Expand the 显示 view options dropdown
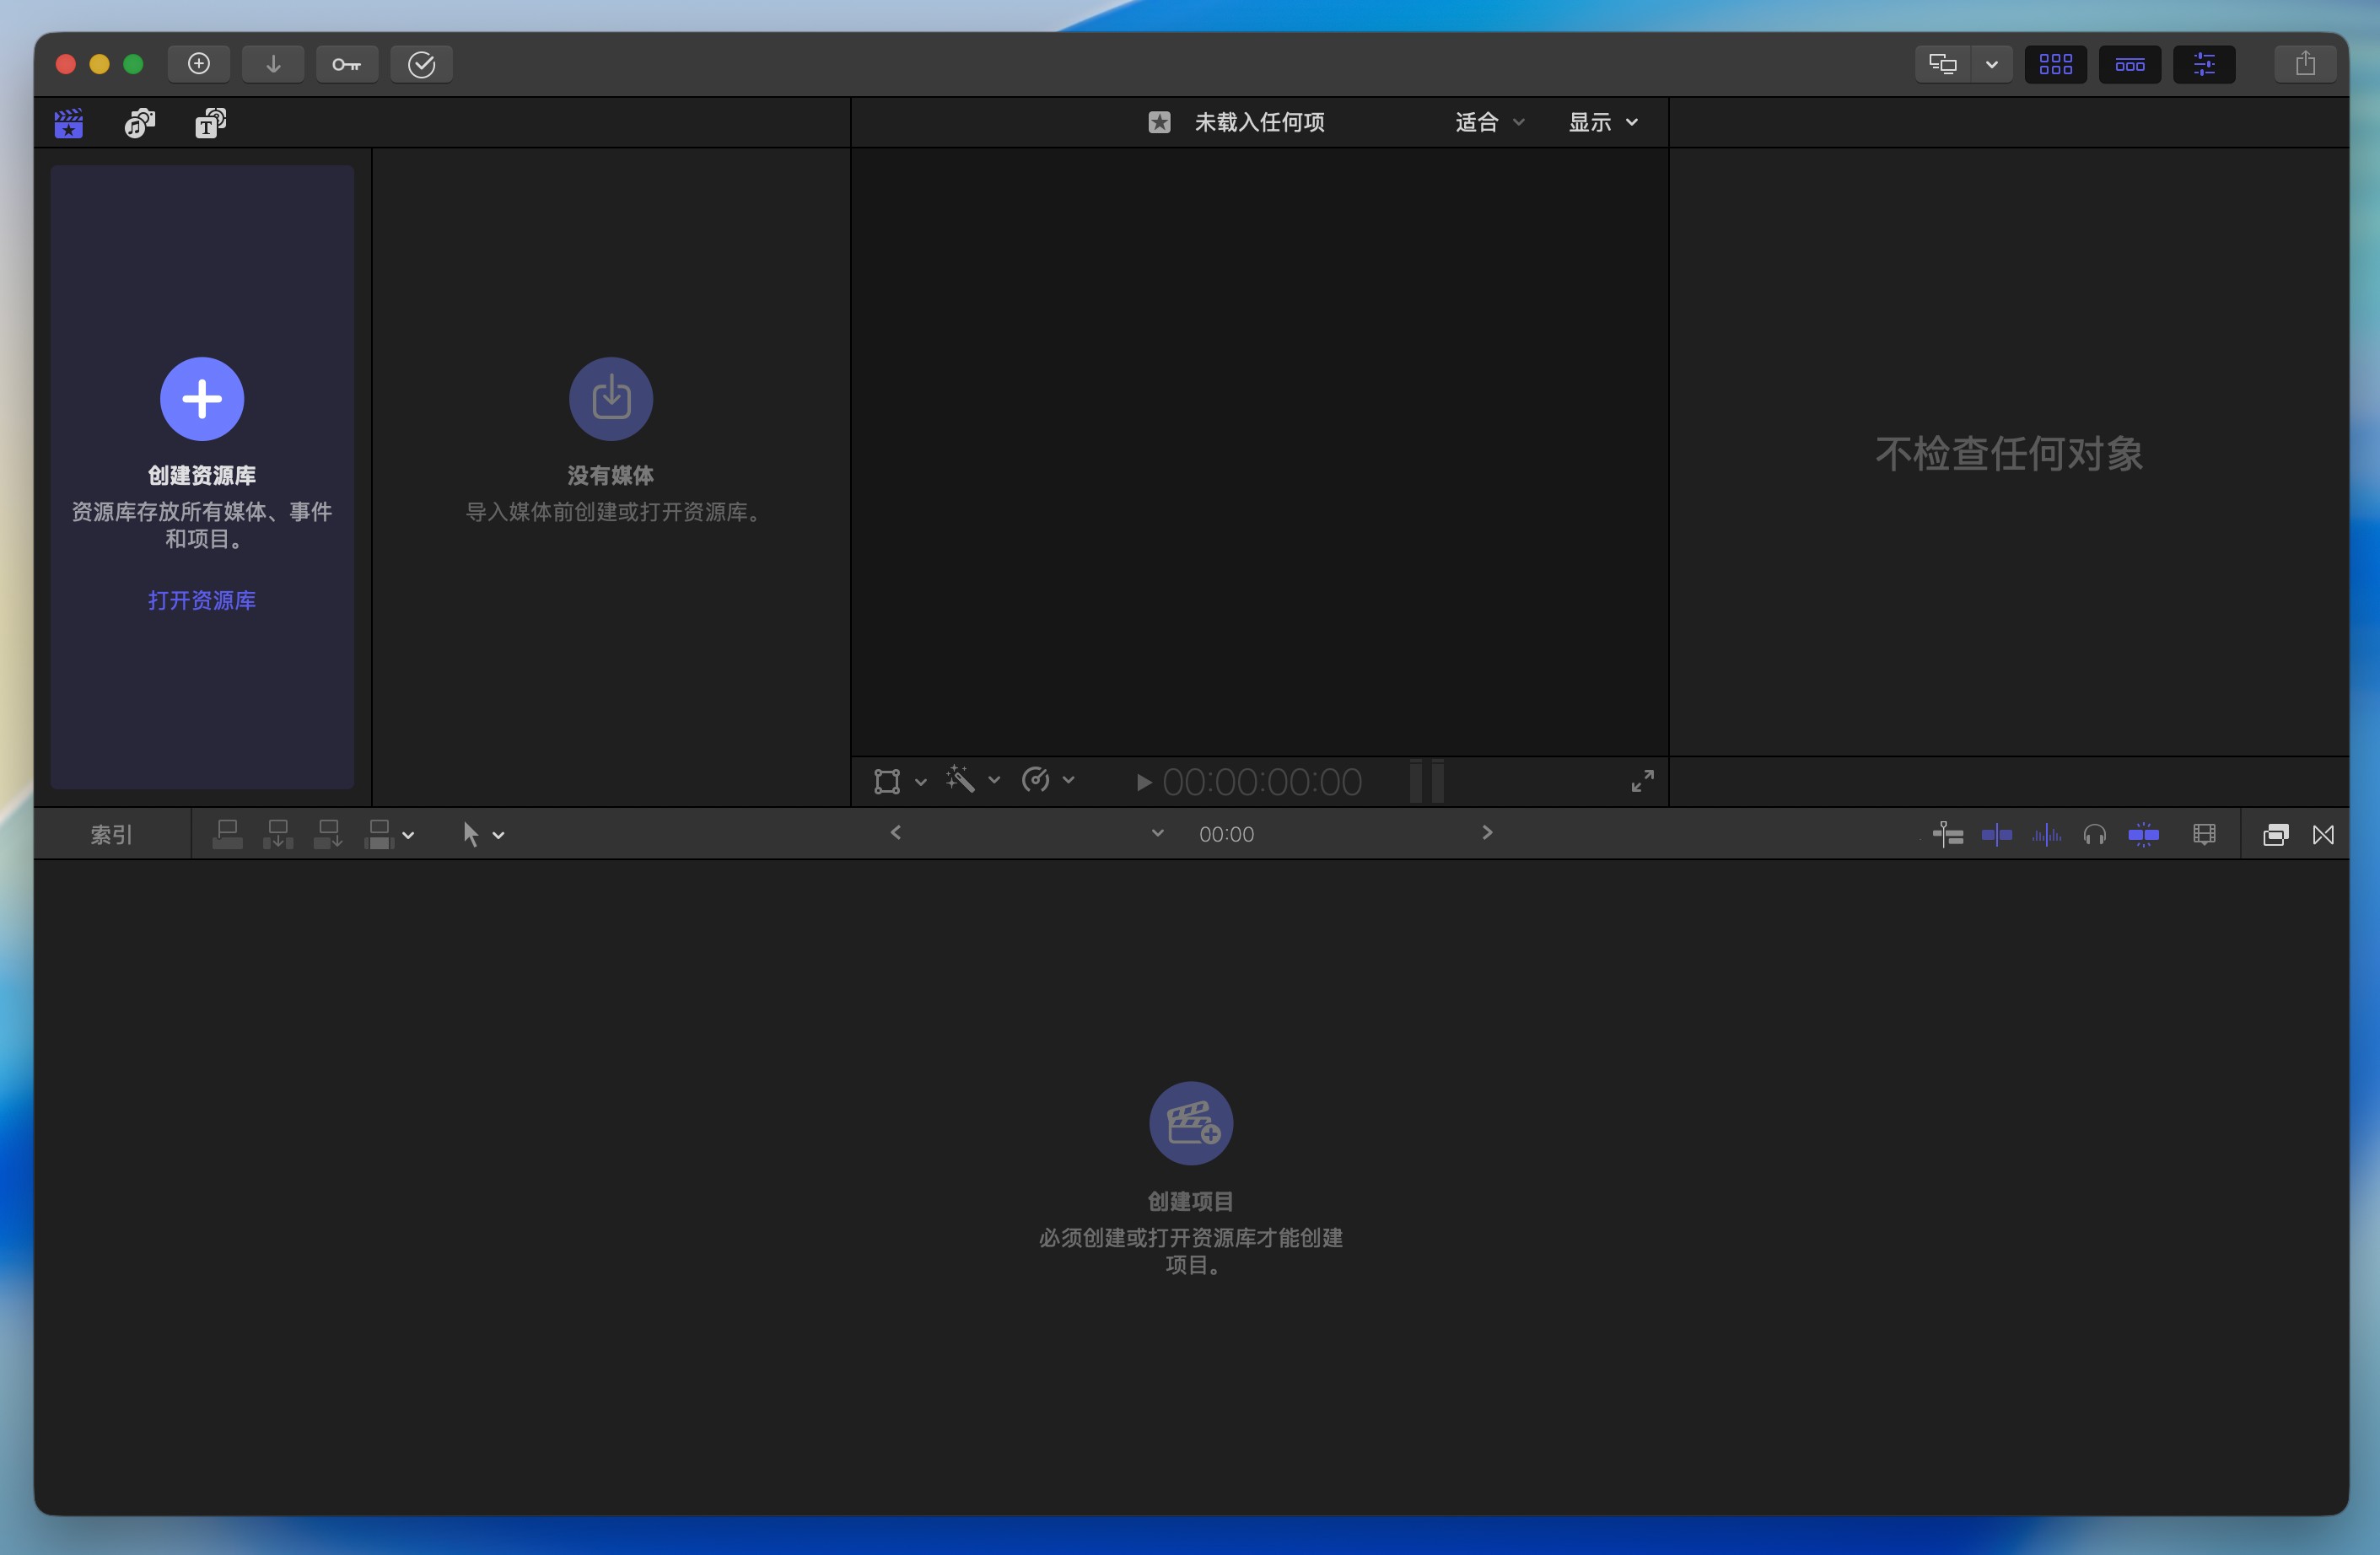The width and height of the screenshot is (2380, 1555). point(1602,122)
